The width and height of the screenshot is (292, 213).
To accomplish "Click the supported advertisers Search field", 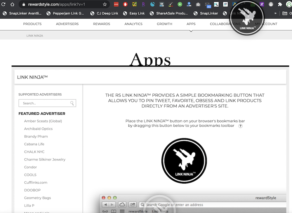I will [x=47, y=103].
